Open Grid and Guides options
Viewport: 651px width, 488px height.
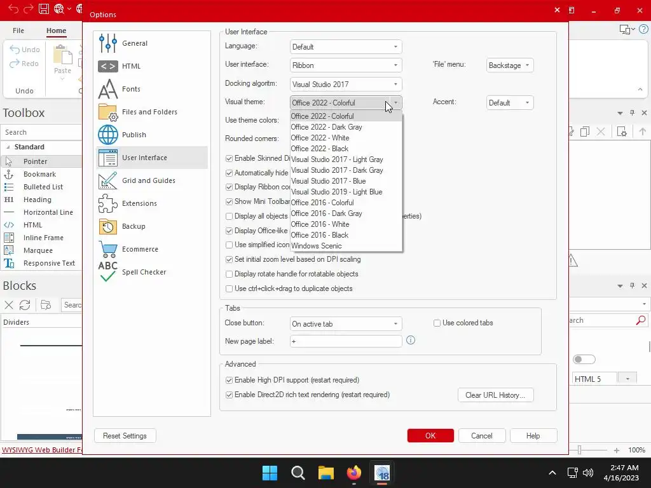tap(152, 180)
